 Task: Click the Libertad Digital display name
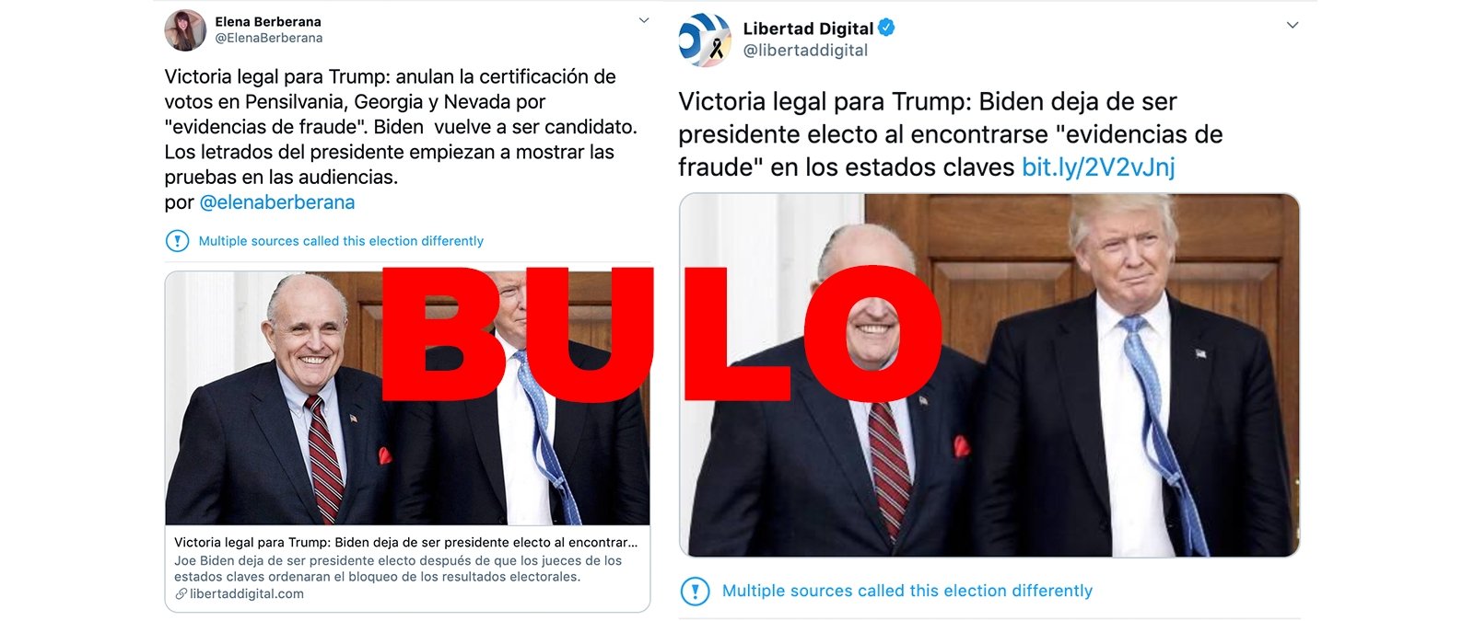(x=808, y=29)
